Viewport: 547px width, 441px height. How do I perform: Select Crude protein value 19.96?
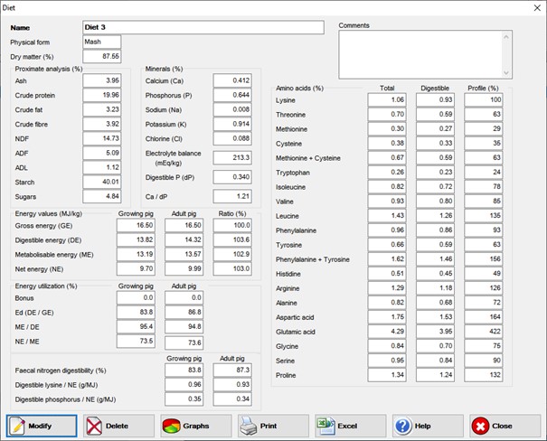coord(102,95)
